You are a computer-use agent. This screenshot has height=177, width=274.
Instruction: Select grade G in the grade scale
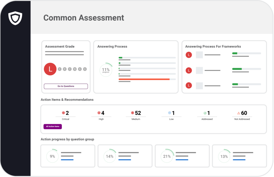85,69
